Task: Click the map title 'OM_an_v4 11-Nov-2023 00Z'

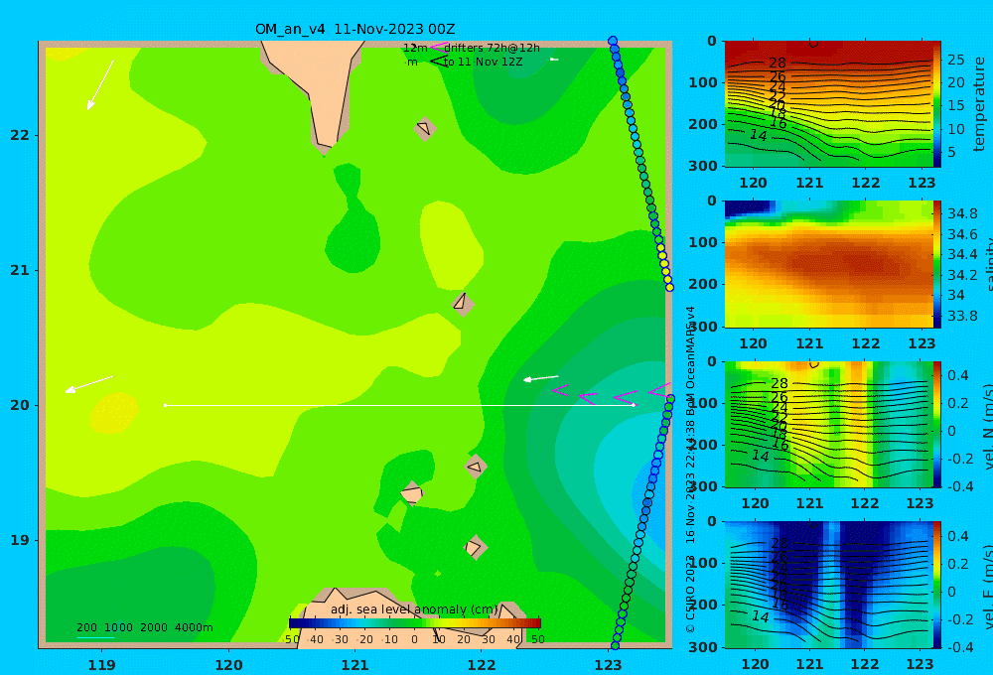Action: pyautogui.click(x=355, y=29)
